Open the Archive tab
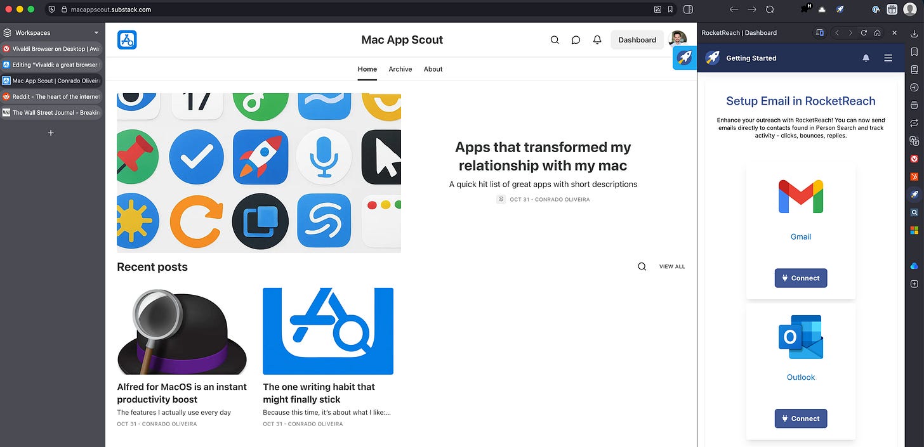The image size is (924, 447). click(400, 69)
